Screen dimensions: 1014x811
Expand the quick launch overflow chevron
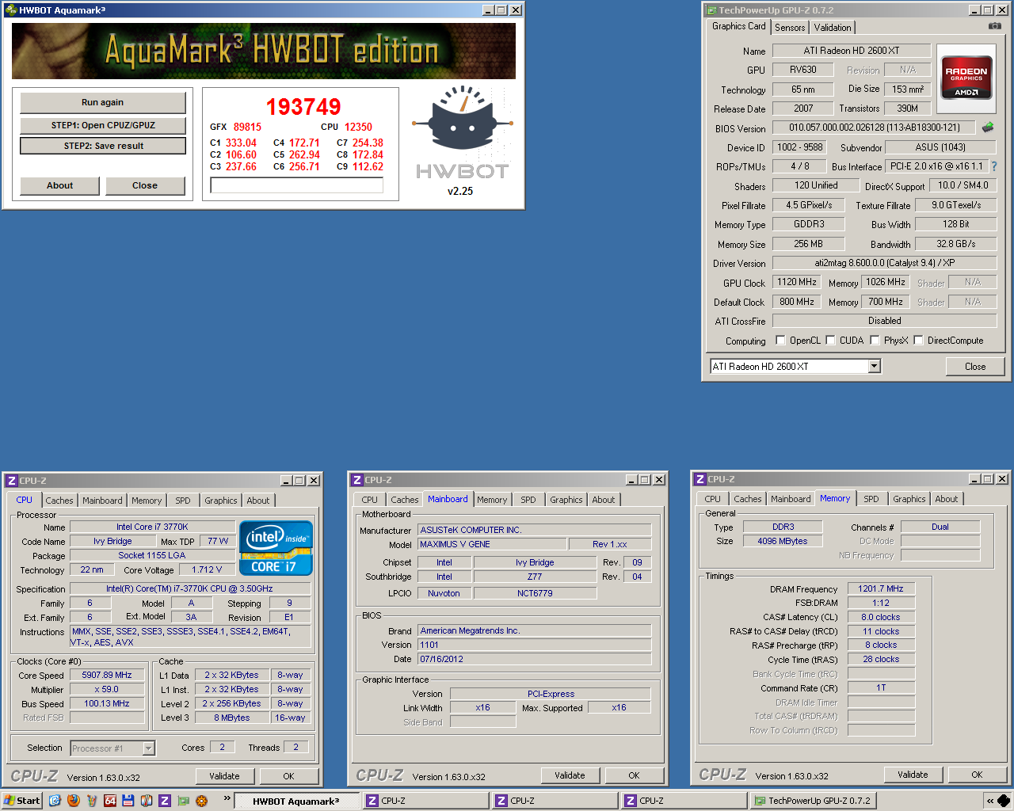227,799
